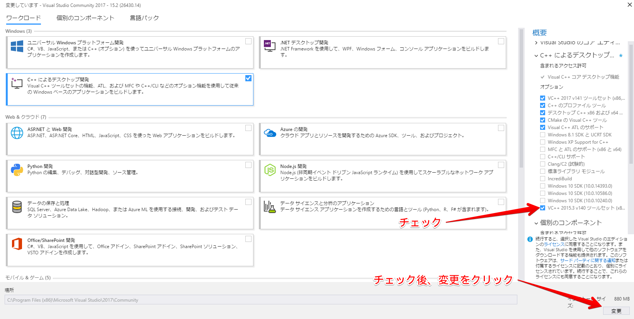Check the Python development workload checkbox
The width and height of the screenshot is (634, 319).
(248, 165)
